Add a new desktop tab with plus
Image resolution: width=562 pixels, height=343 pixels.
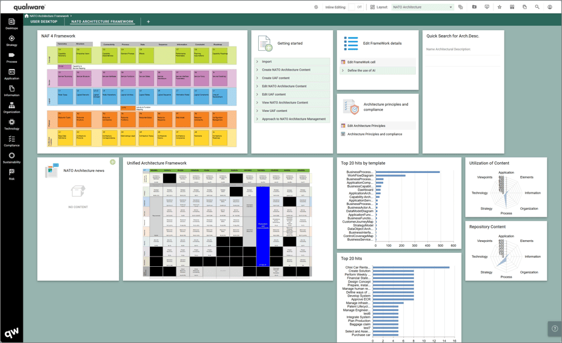coord(149,21)
